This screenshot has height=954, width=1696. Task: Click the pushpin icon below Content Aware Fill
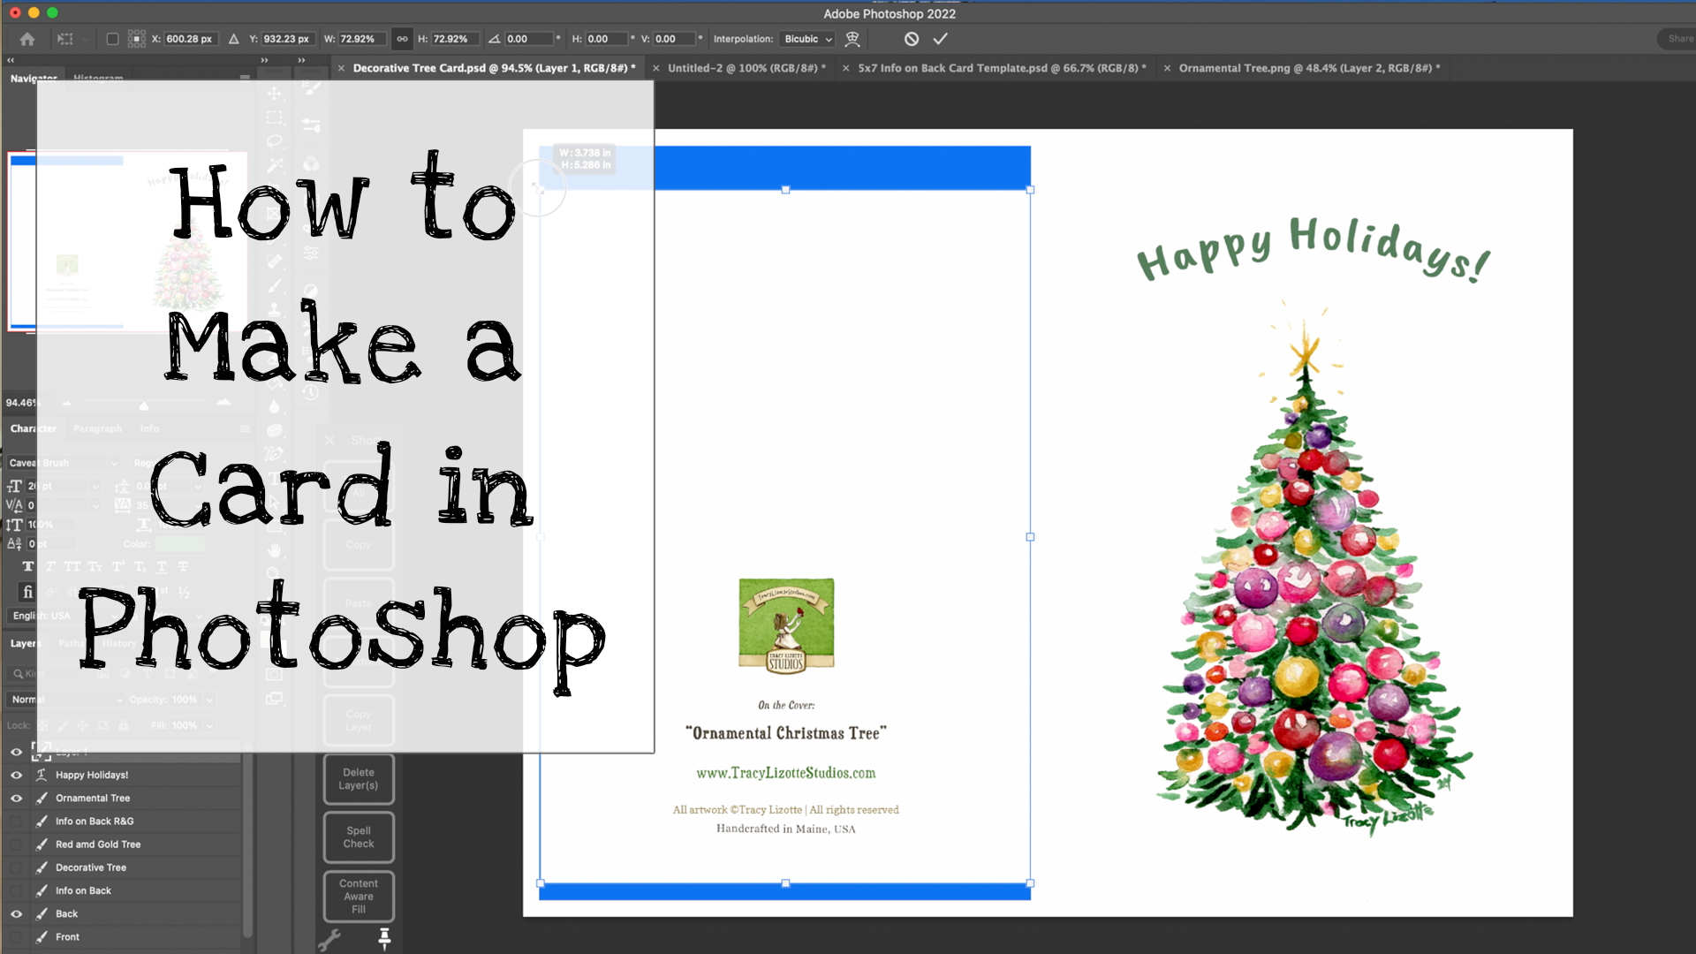click(x=384, y=939)
